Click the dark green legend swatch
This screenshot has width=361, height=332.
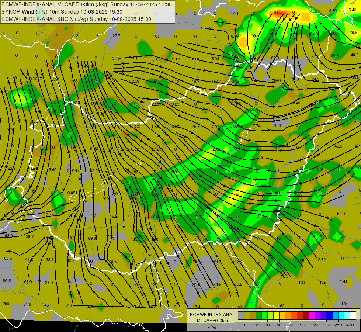click(258, 315)
